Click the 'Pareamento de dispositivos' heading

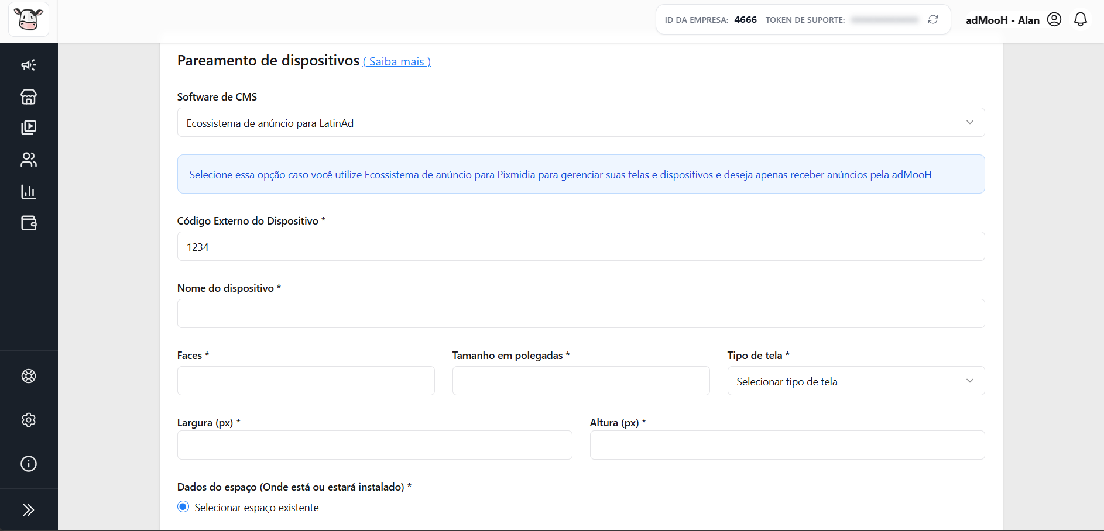268,60
